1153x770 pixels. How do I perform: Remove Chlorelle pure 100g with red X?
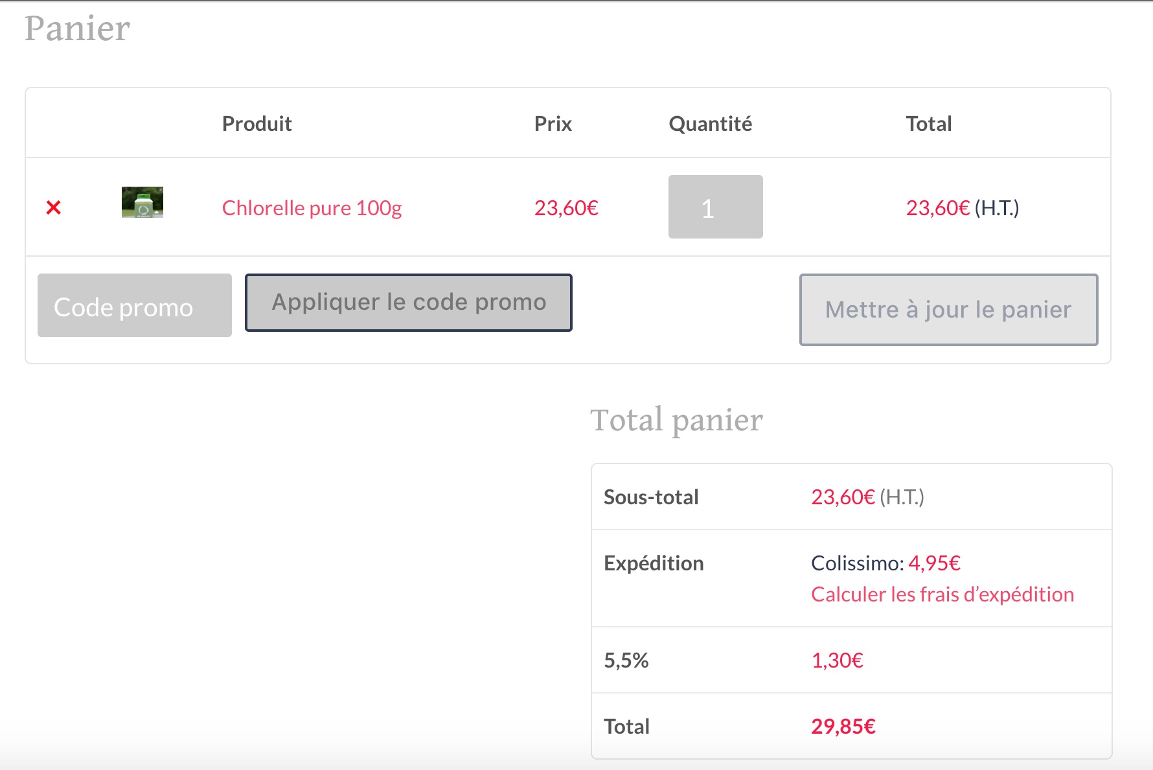click(54, 207)
